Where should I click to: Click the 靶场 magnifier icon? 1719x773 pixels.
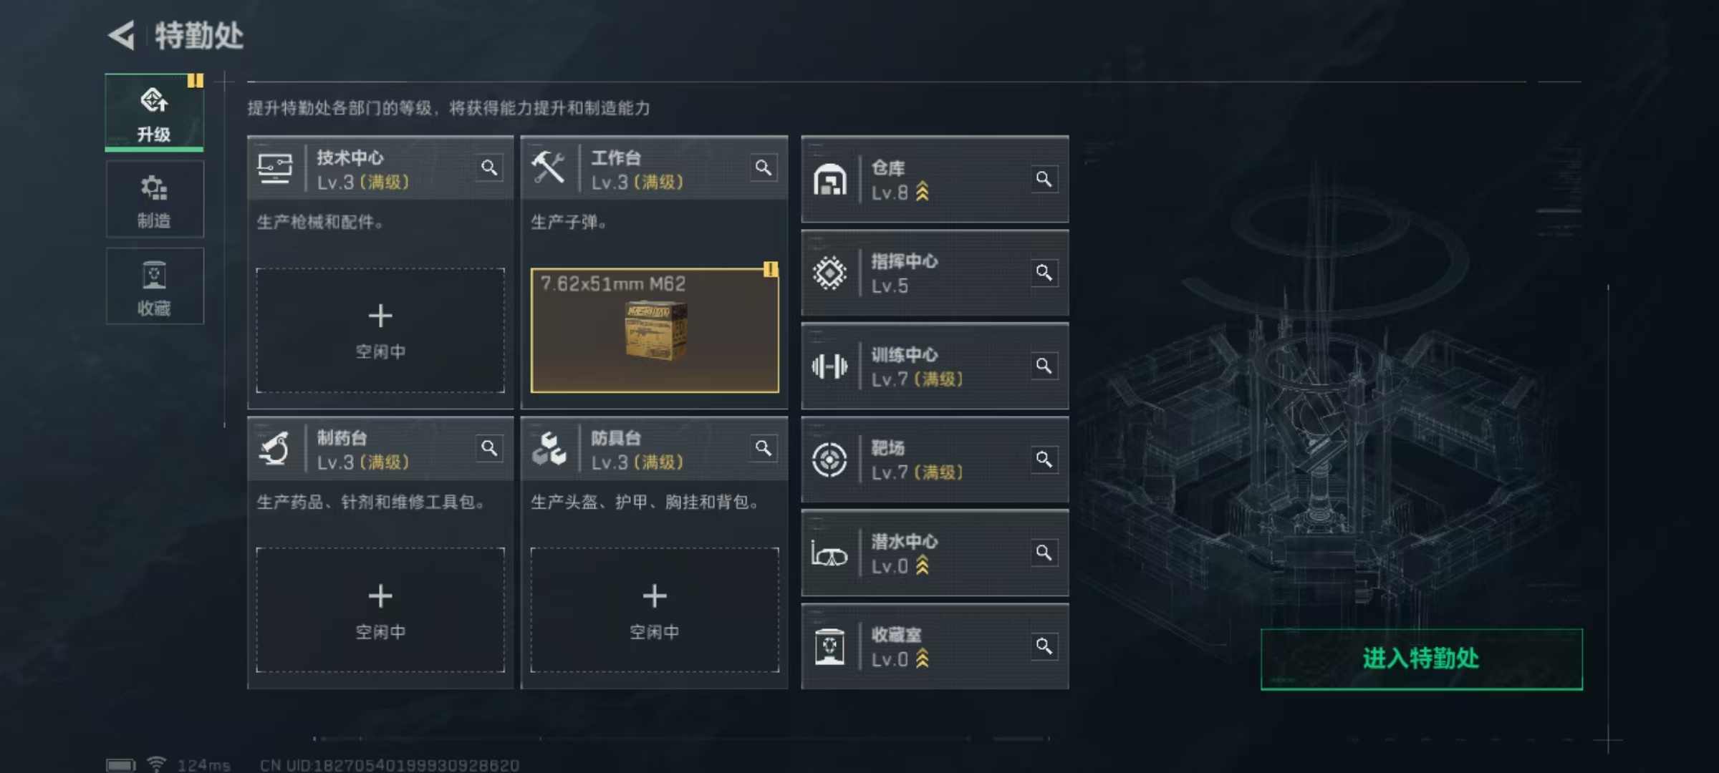pos(1044,460)
